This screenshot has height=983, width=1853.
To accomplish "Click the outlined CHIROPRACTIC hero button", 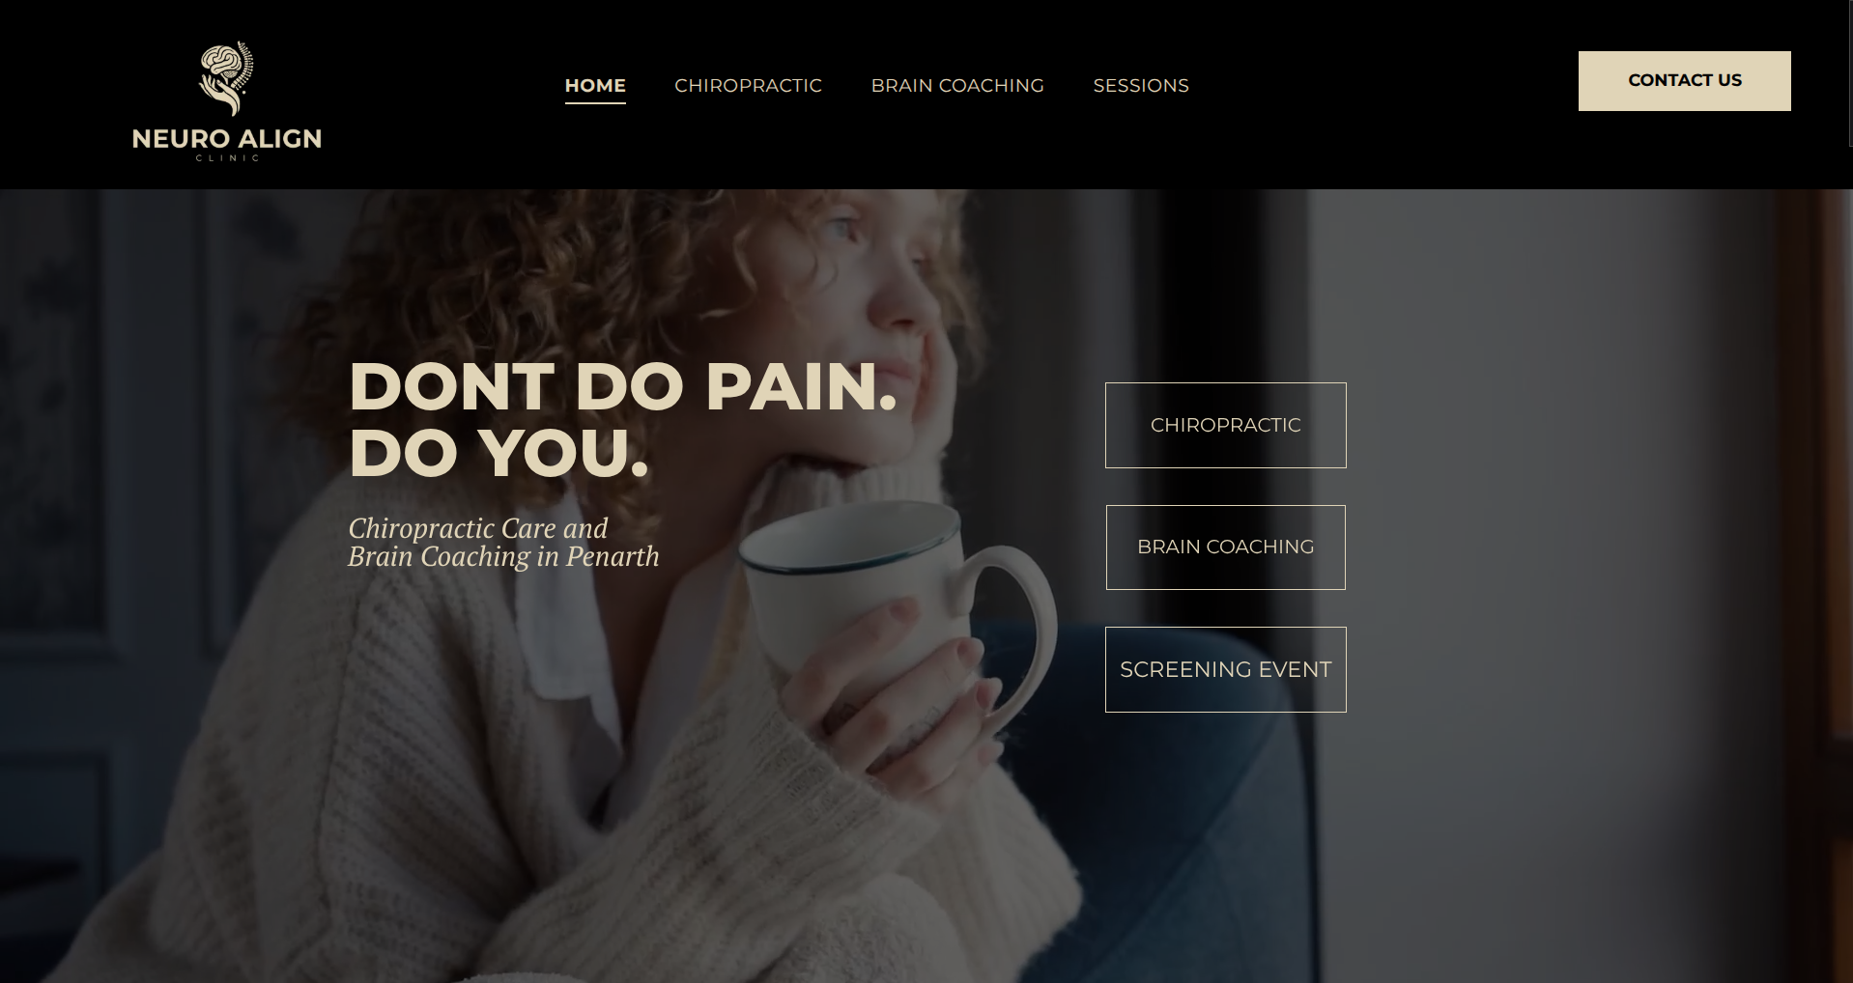I will click(x=1225, y=425).
